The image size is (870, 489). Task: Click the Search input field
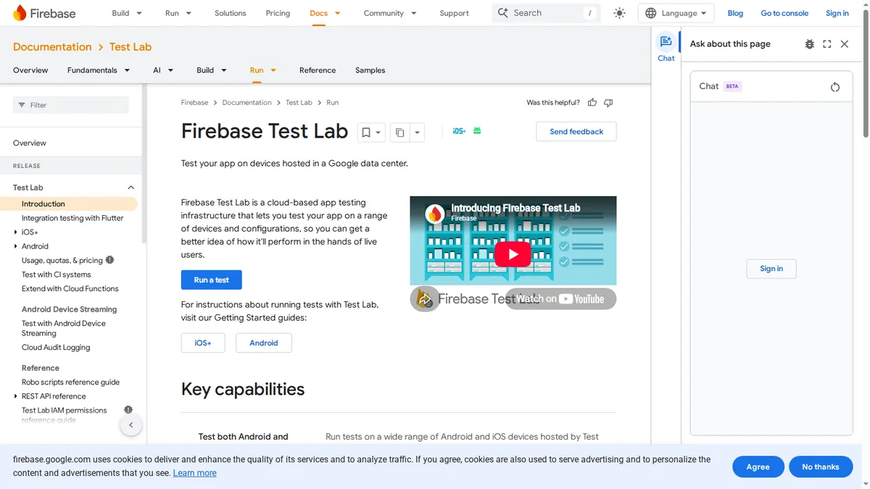tap(547, 13)
